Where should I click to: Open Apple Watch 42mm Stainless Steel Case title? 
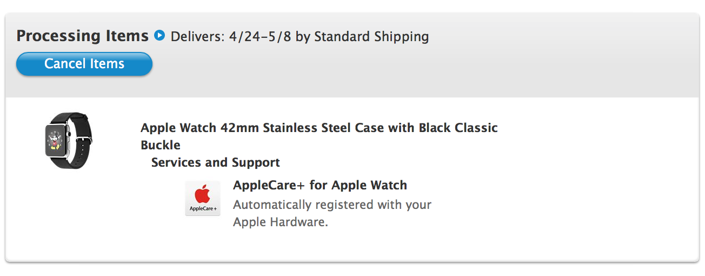[x=320, y=128]
